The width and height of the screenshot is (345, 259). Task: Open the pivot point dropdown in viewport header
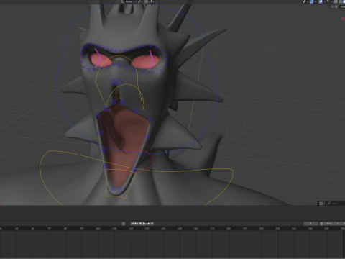point(140,1)
